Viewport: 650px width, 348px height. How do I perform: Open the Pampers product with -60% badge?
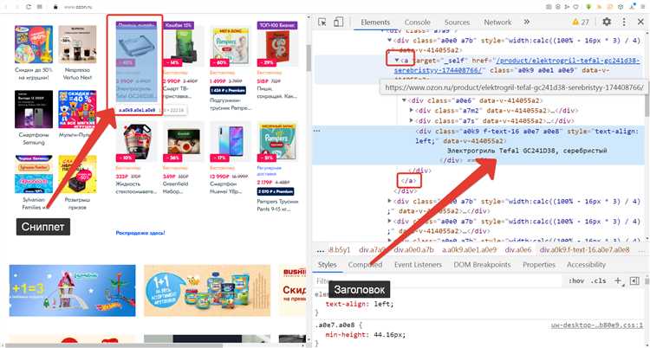click(231, 68)
